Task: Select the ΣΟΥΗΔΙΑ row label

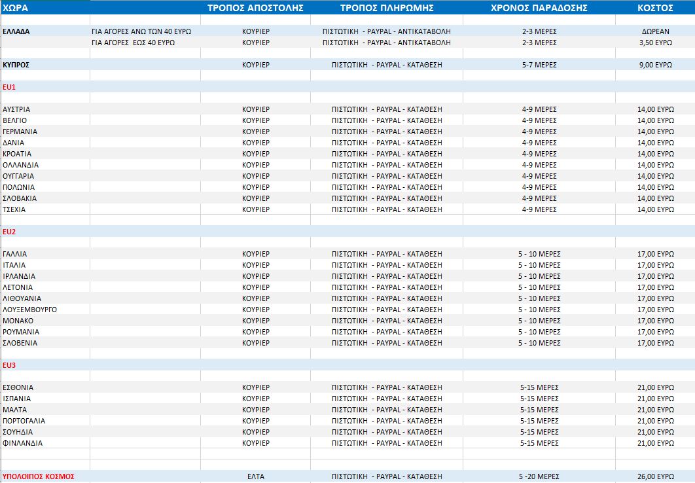Action: [18, 431]
